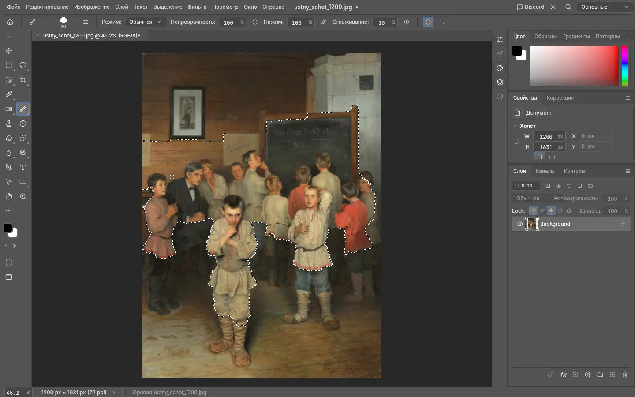Open the History brush tool
635x397 pixels.
[x=23, y=124]
